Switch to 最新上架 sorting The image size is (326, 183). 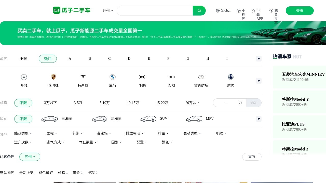pos(26,173)
